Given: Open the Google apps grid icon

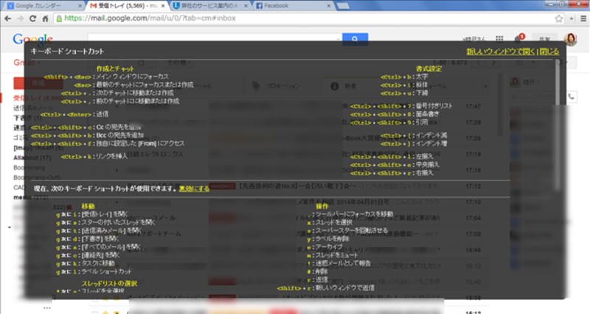Looking at the screenshot, I should click(x=499, y=39).
